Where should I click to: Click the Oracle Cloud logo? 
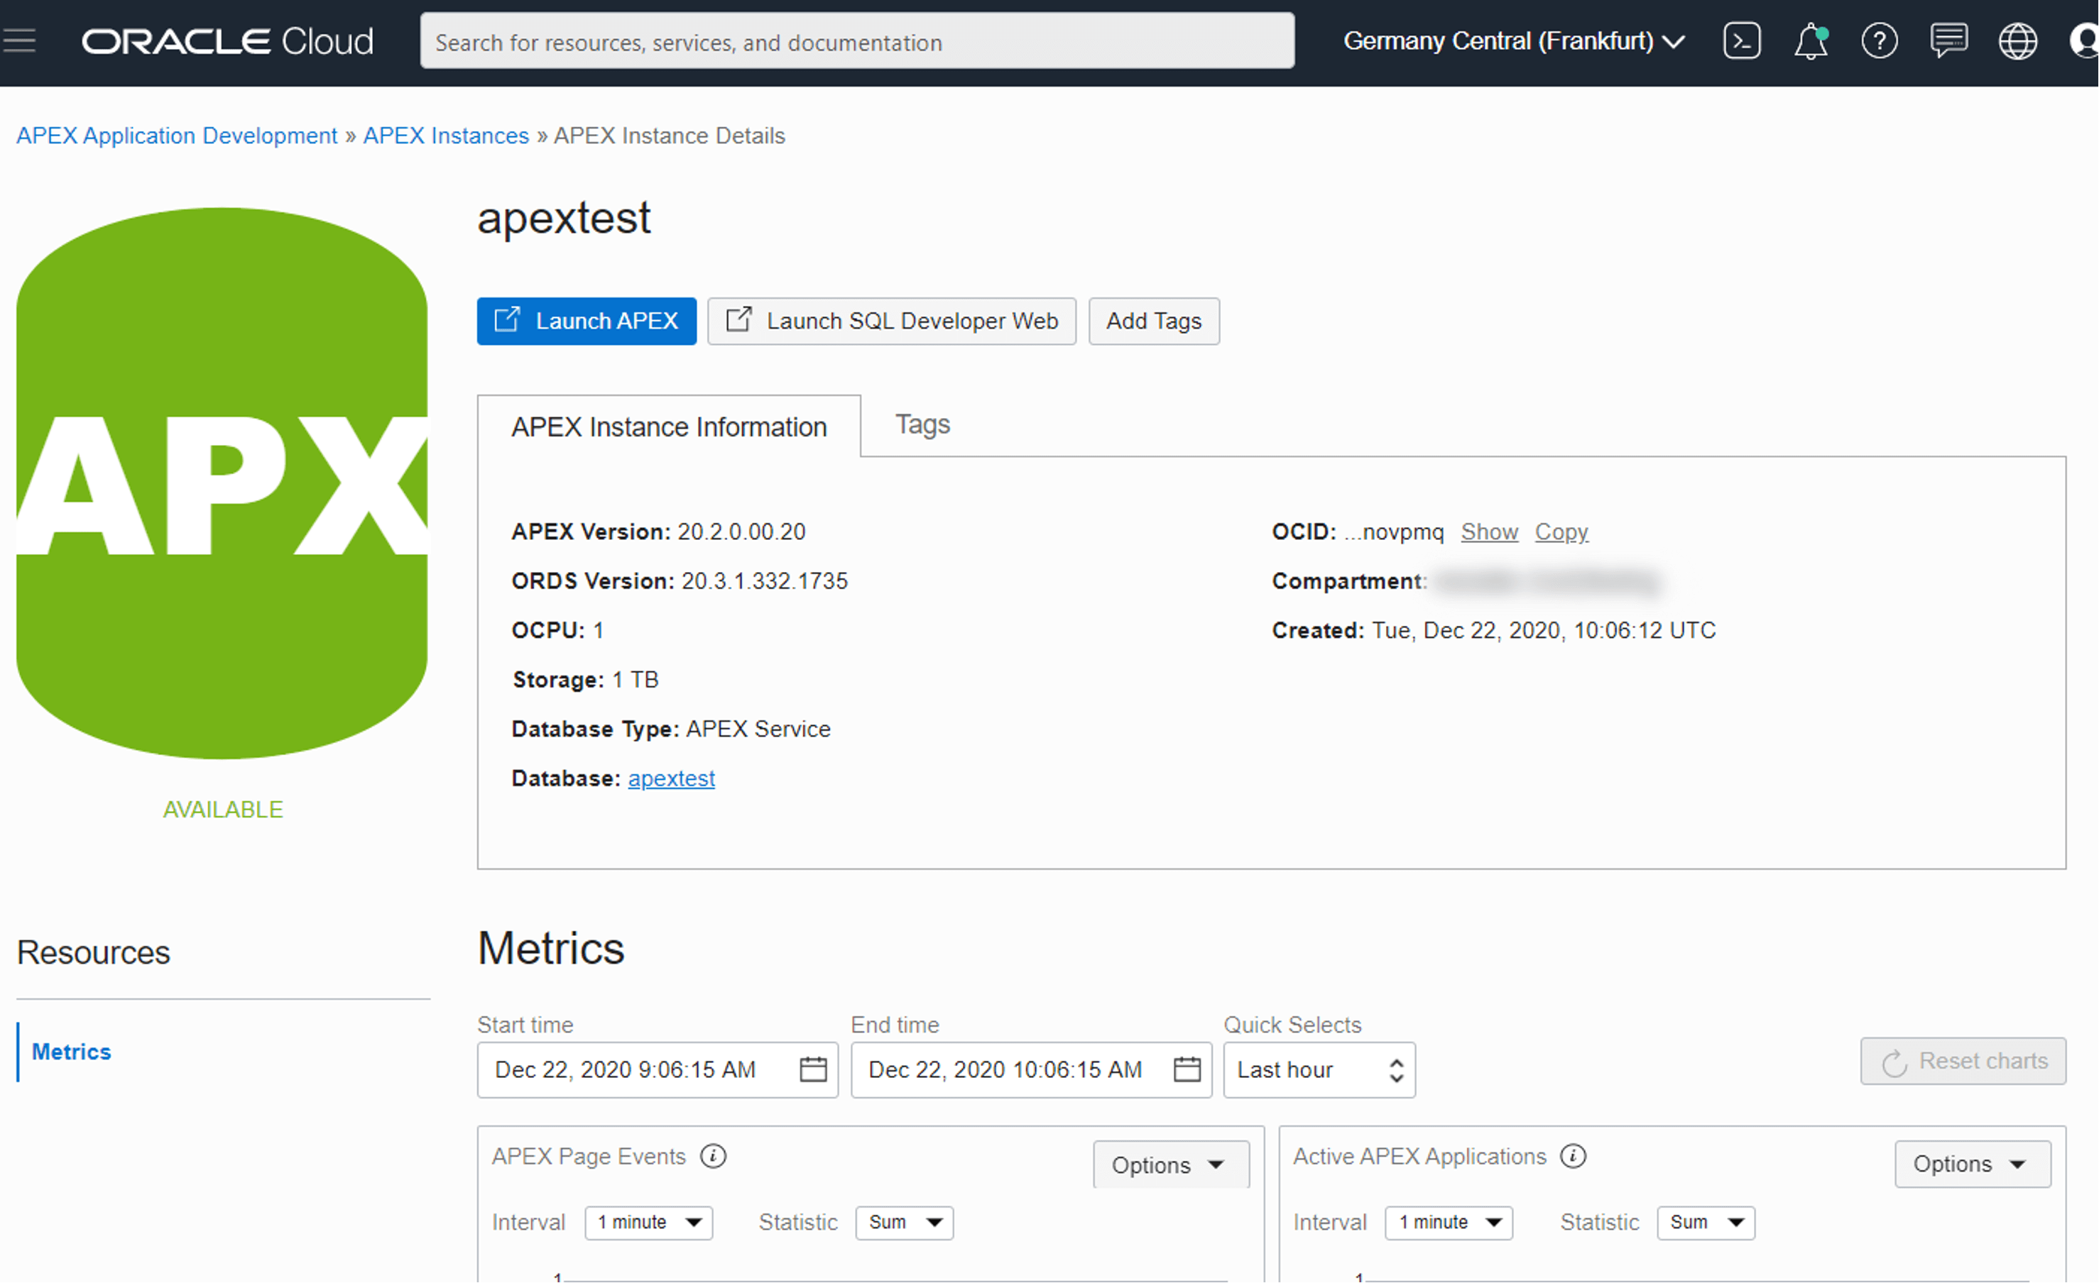(227, 41)
